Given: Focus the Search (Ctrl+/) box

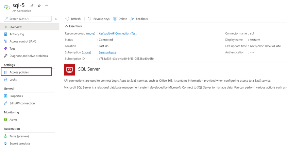Looking at the screenshot, I should 28,19.
